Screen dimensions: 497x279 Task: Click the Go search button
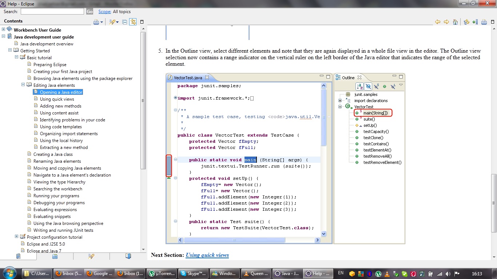point(90,12)
